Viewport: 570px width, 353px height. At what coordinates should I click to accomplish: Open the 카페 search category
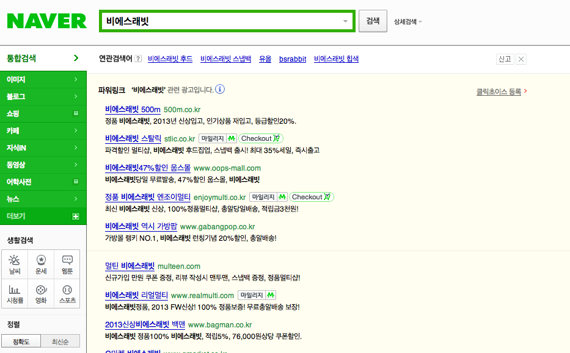coord(43,130)
